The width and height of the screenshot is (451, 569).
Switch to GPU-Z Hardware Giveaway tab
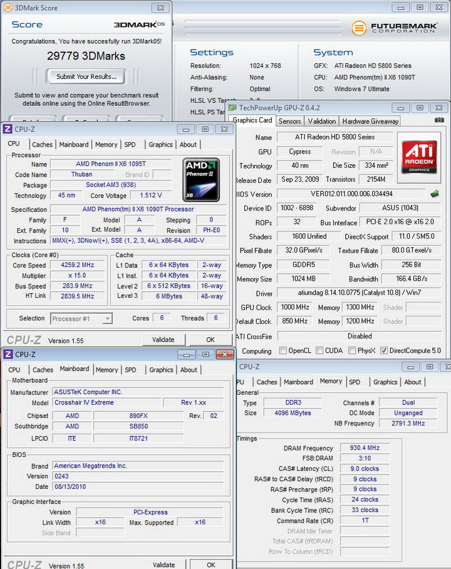(x=370, y=121)
